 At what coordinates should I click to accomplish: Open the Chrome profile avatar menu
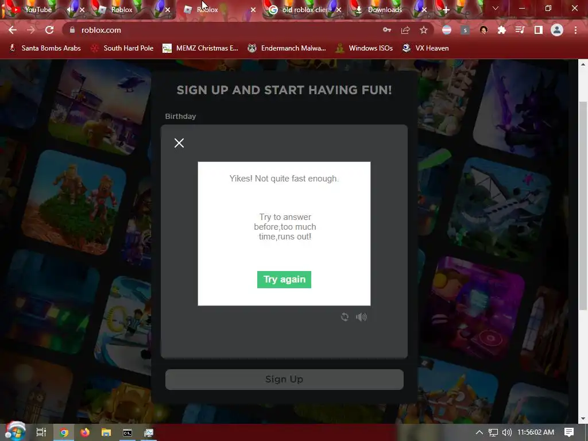(557, 30)
